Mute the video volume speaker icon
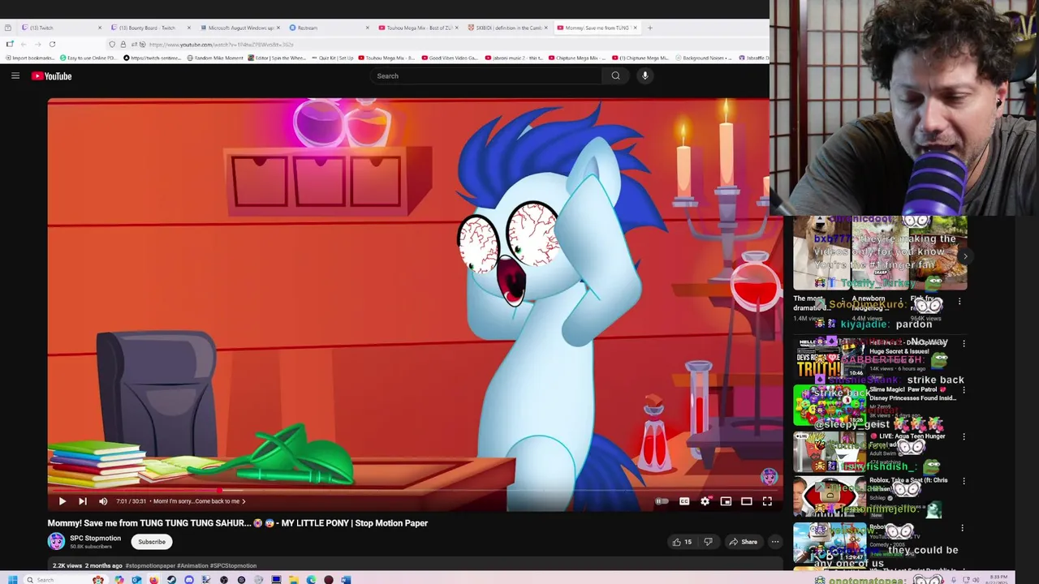The image size is (1039, 584). [103, 501]
